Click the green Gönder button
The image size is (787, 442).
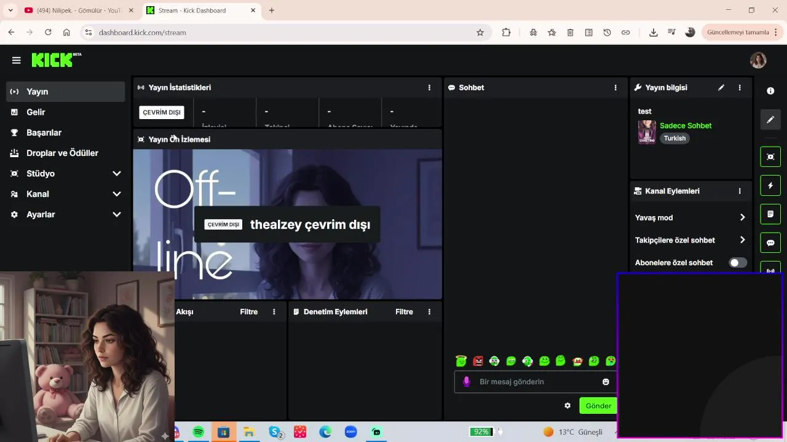pyautogui.click(x=598, y=406)
